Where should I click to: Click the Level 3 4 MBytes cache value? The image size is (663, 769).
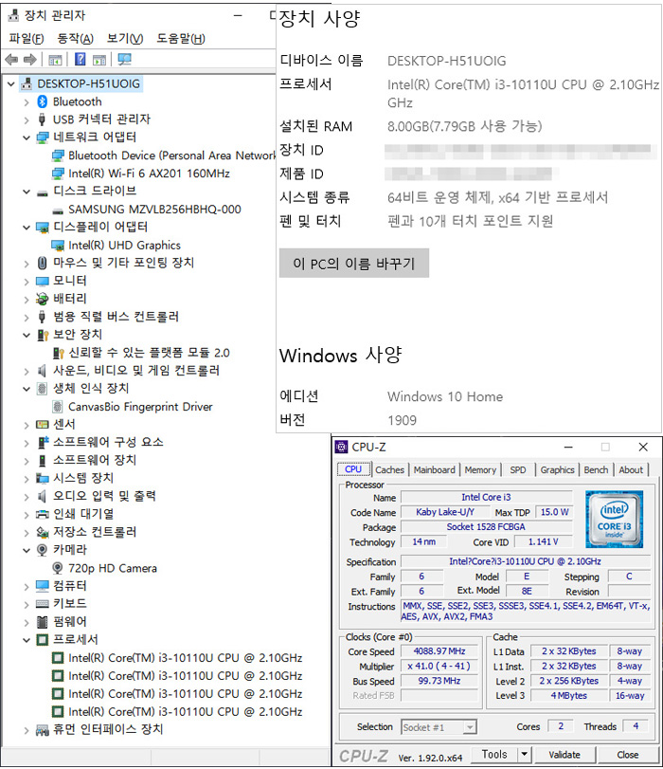coord(569,695)
